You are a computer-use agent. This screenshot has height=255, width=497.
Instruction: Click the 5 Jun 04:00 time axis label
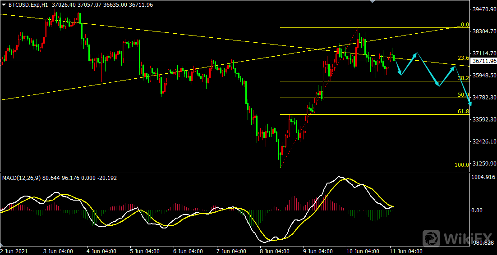click(x=145, y=251)
